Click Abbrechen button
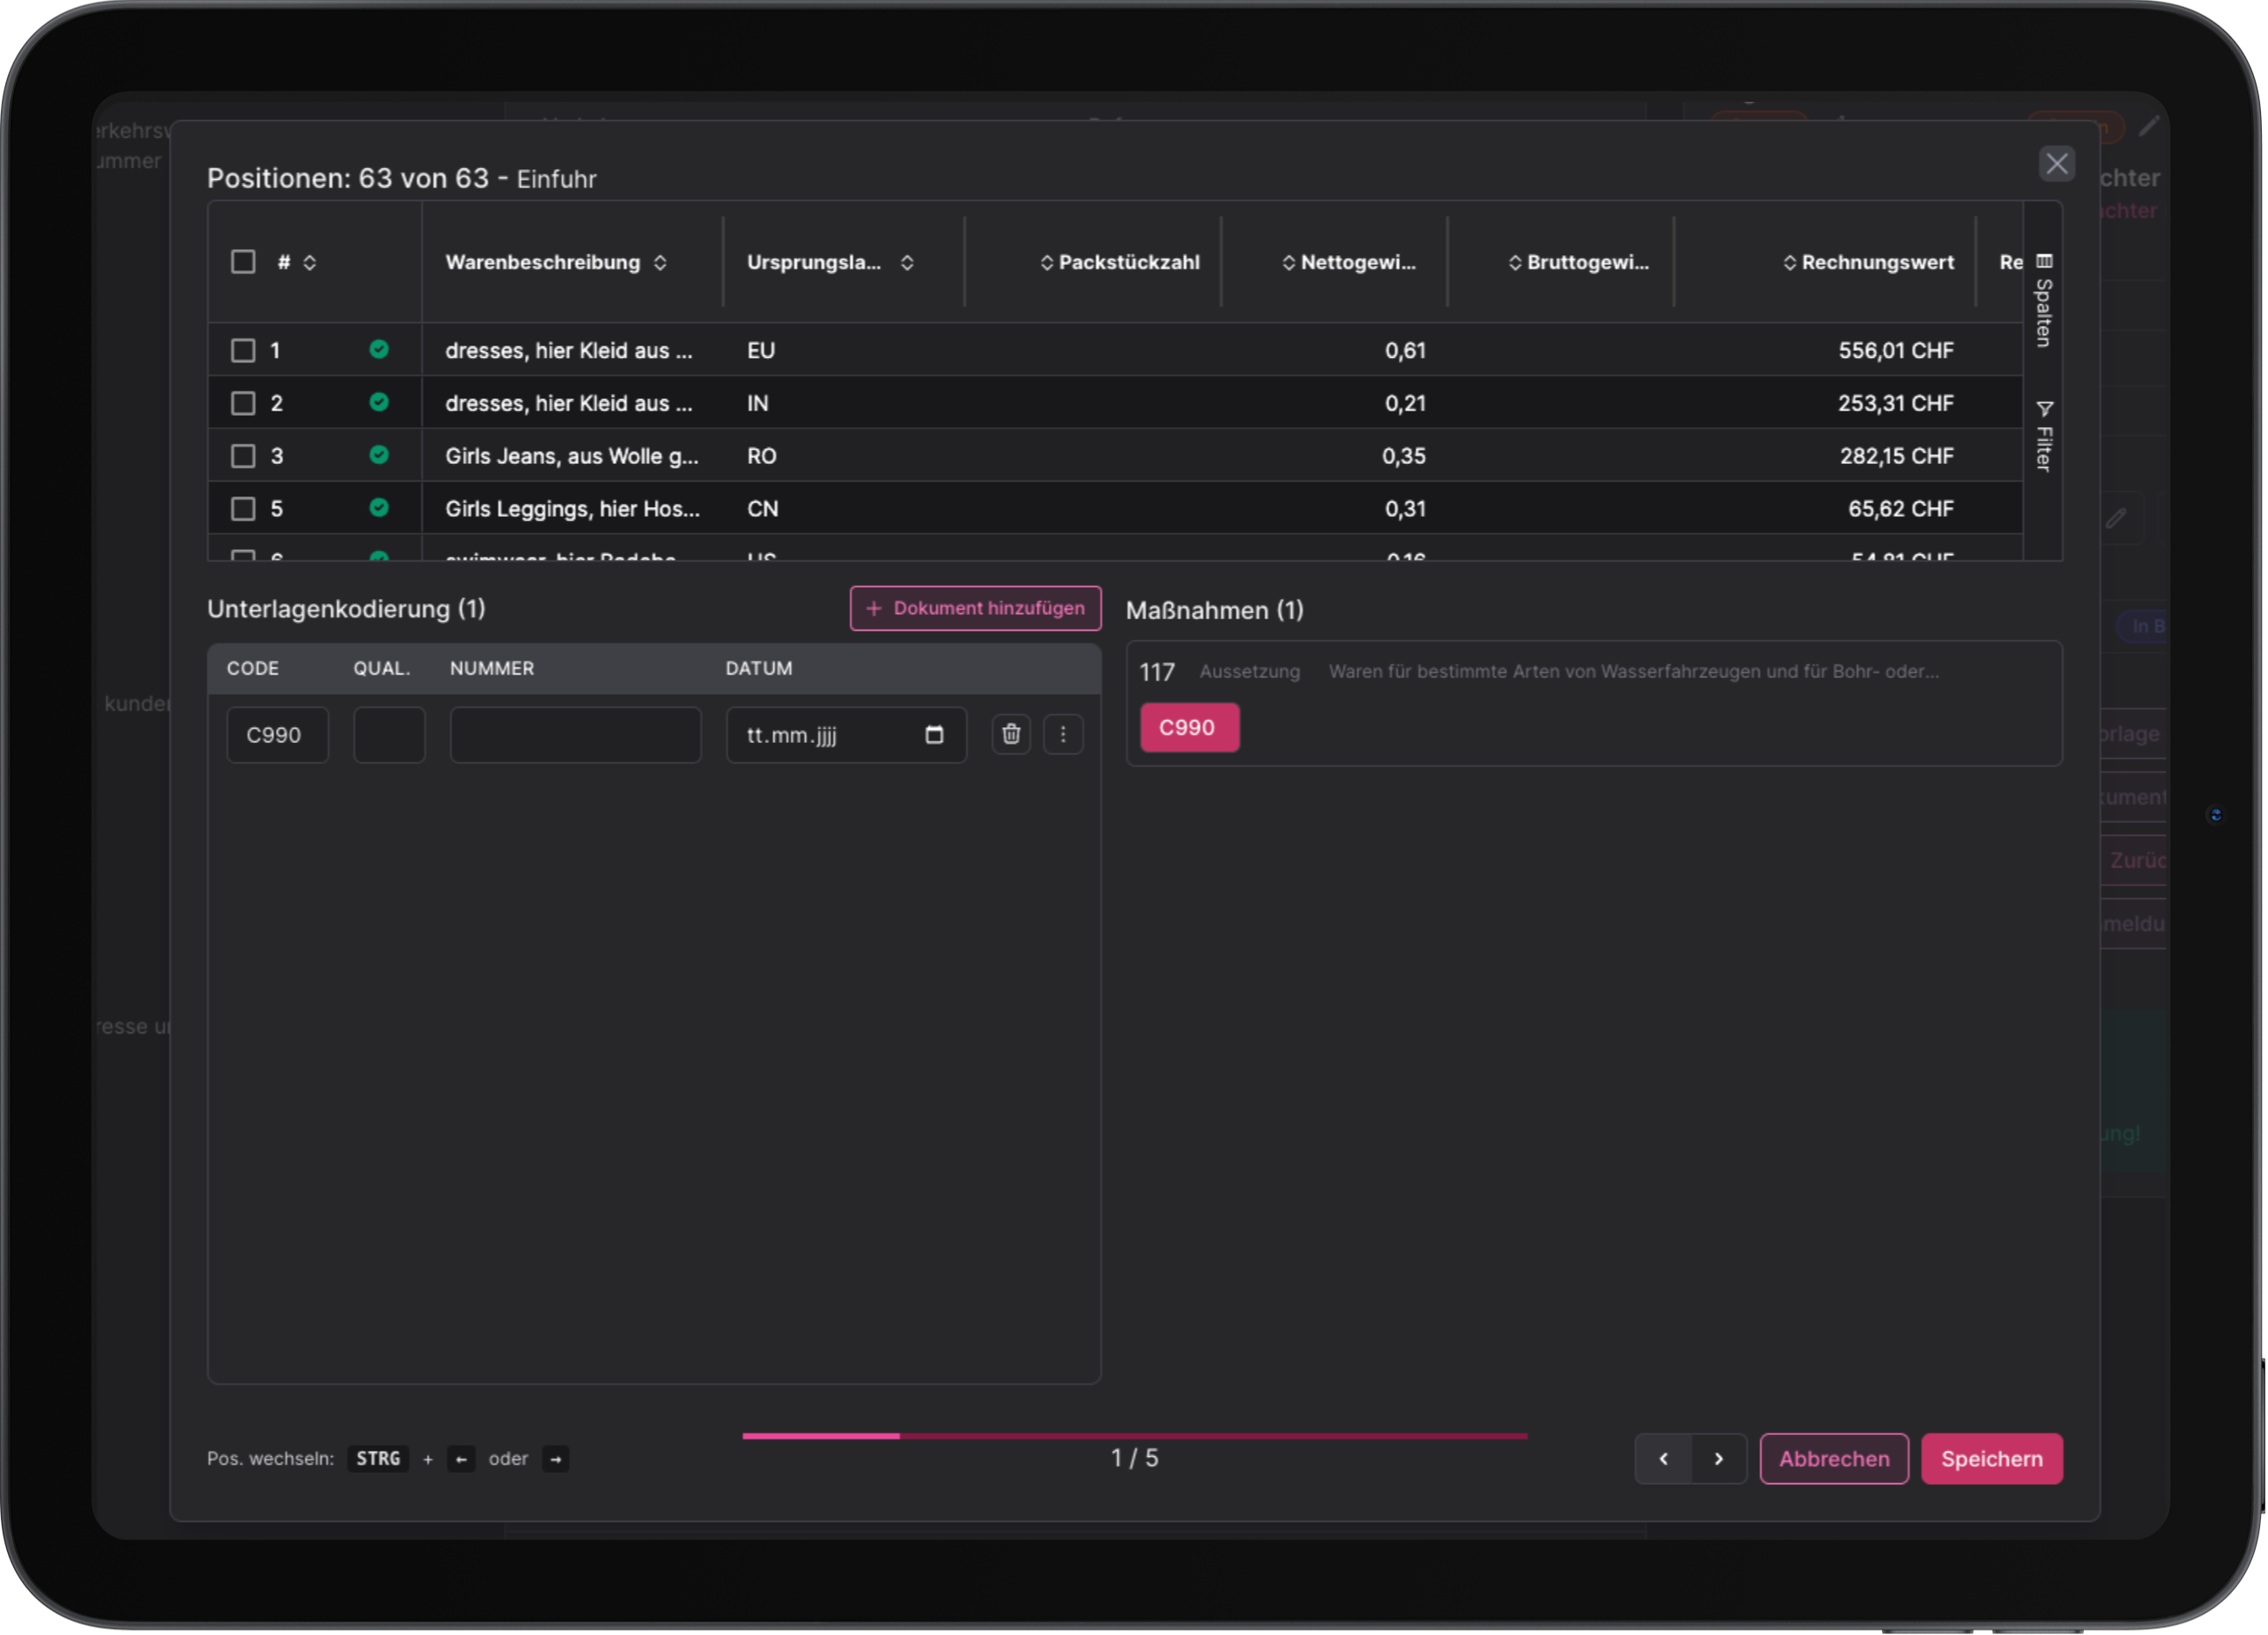This screenshot has height=1635, width=2268. tap(1834, 1459)
